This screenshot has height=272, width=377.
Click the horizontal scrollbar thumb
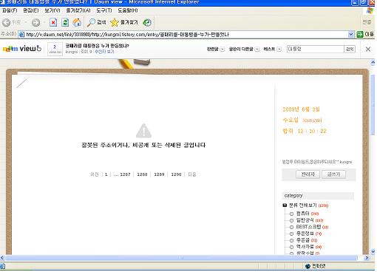click(x=181, y=258)
